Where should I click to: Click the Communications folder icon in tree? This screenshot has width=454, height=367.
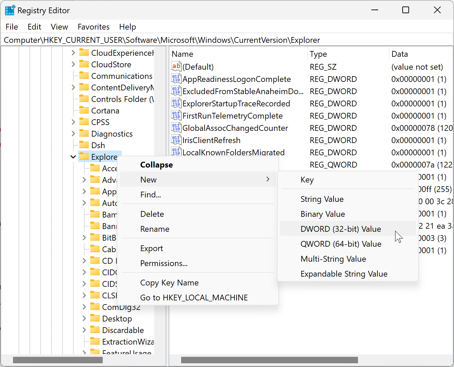[84, 76]
